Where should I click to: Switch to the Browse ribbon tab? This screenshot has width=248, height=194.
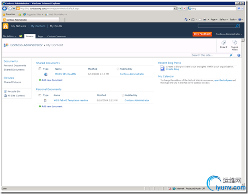pos(30,36)
